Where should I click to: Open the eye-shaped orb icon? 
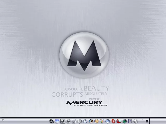coord(91,121)
